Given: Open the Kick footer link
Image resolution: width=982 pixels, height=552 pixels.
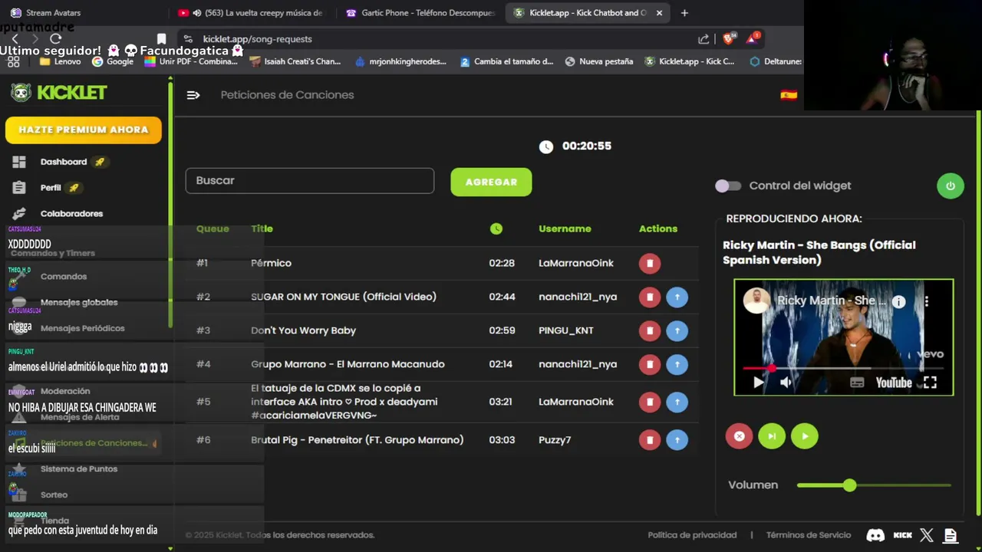Looking at the screenshot, I should coord(903,535).
